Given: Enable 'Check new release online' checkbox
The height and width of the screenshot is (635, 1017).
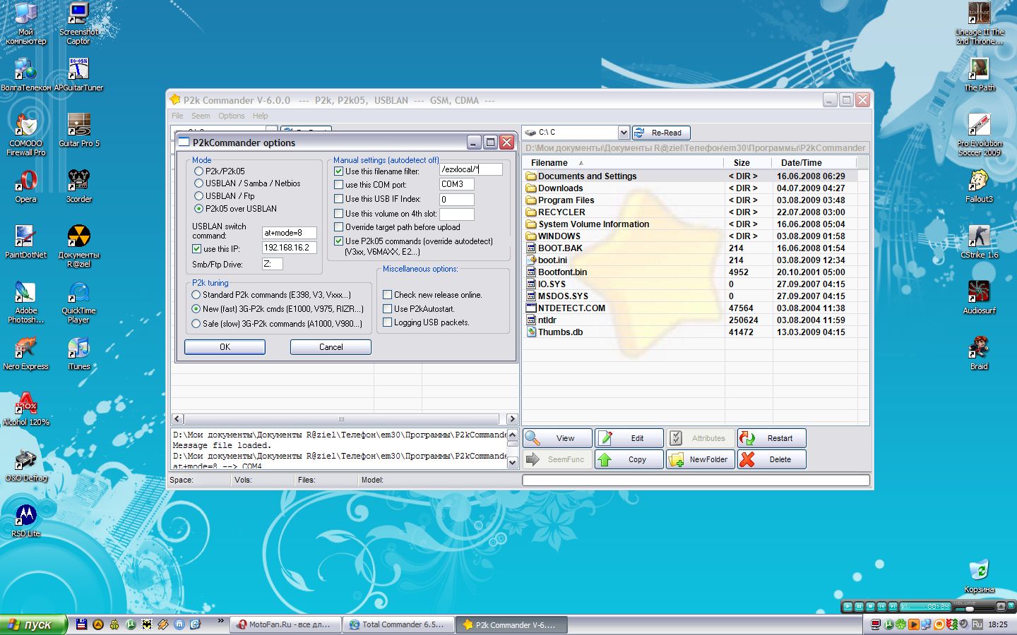Looking at the screenshot, I should [388, 295].
